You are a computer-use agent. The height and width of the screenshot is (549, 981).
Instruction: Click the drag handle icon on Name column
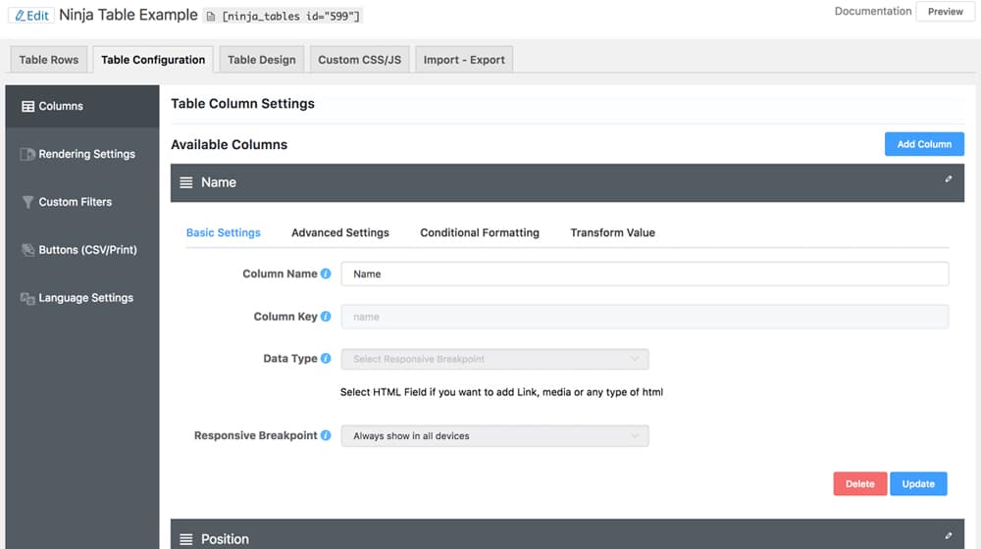click(186, 182)
